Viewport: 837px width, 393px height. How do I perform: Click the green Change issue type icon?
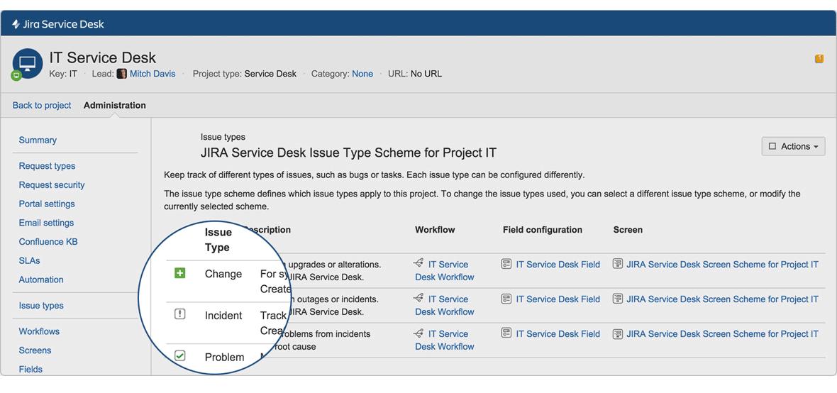pyautogui.click(x=180, y=273)
